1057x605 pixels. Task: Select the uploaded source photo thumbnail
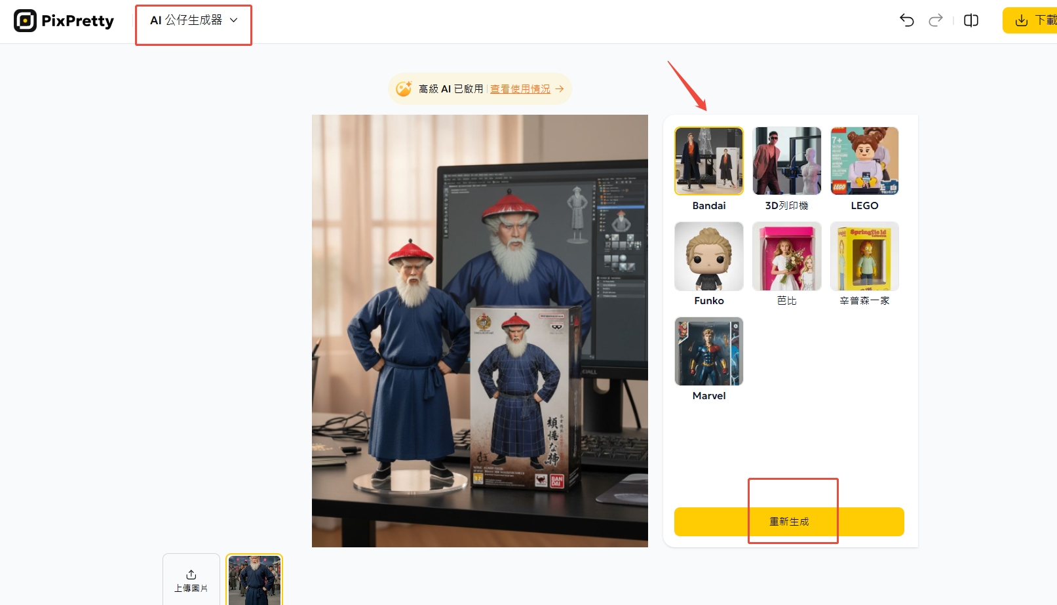(254, 579)
